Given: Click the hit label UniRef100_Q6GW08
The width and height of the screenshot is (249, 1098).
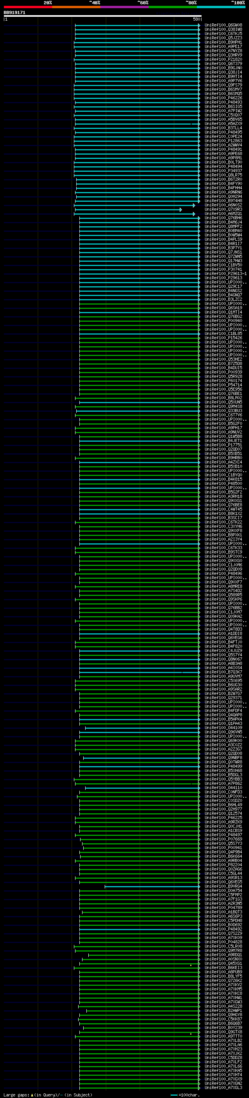Looking at the screenshot, I should (x=223, y=25).
